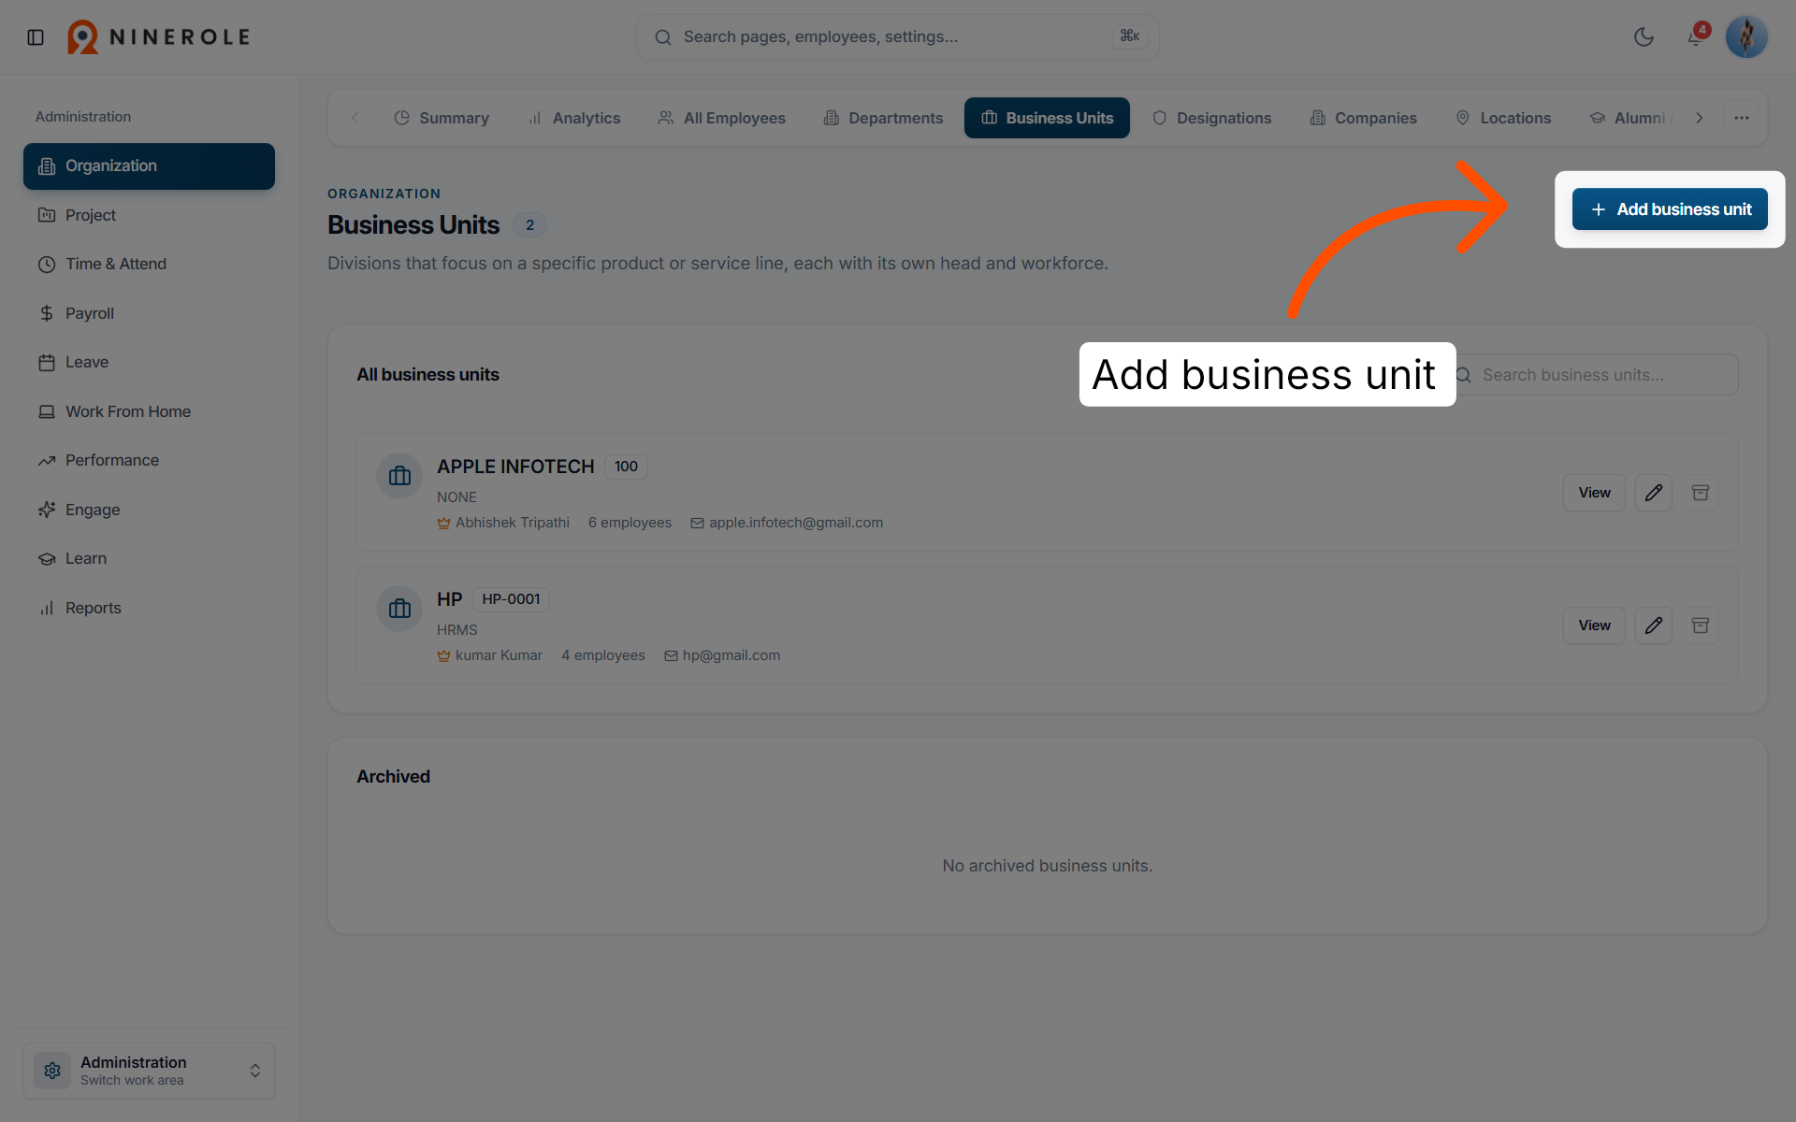Open Organization in the sidebar
Image resolution: width=1796 pixels, height=1122 pixels.
point(149,166)
